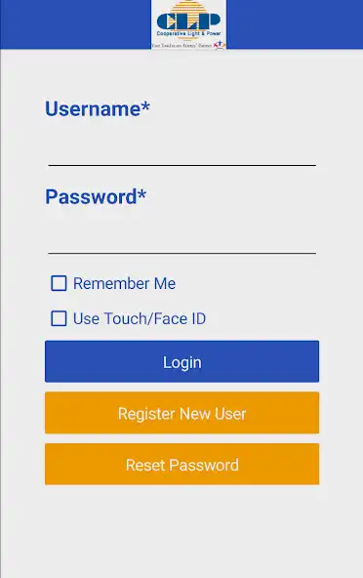
Task: Click empty gray area below Reset Password
Action: pyautogui.click(x=182, y=531)
